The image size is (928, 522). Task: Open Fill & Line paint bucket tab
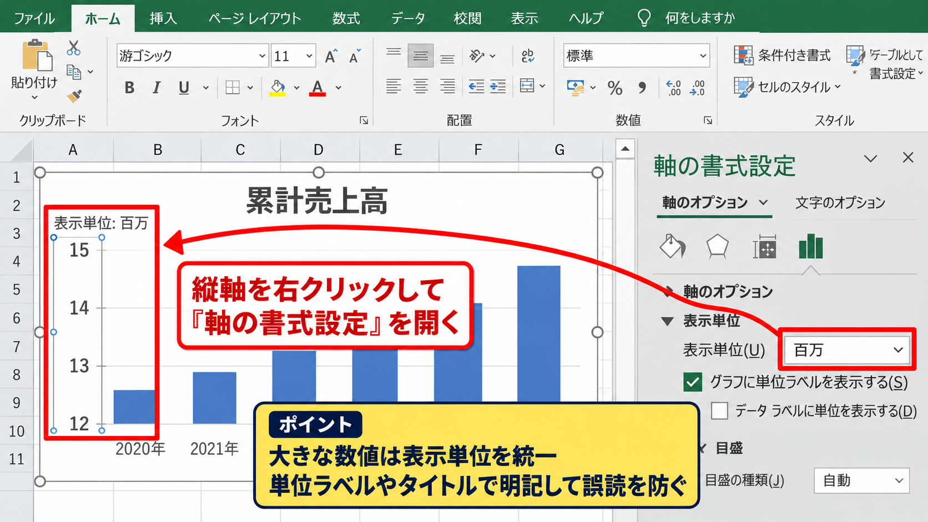[672, 246]
